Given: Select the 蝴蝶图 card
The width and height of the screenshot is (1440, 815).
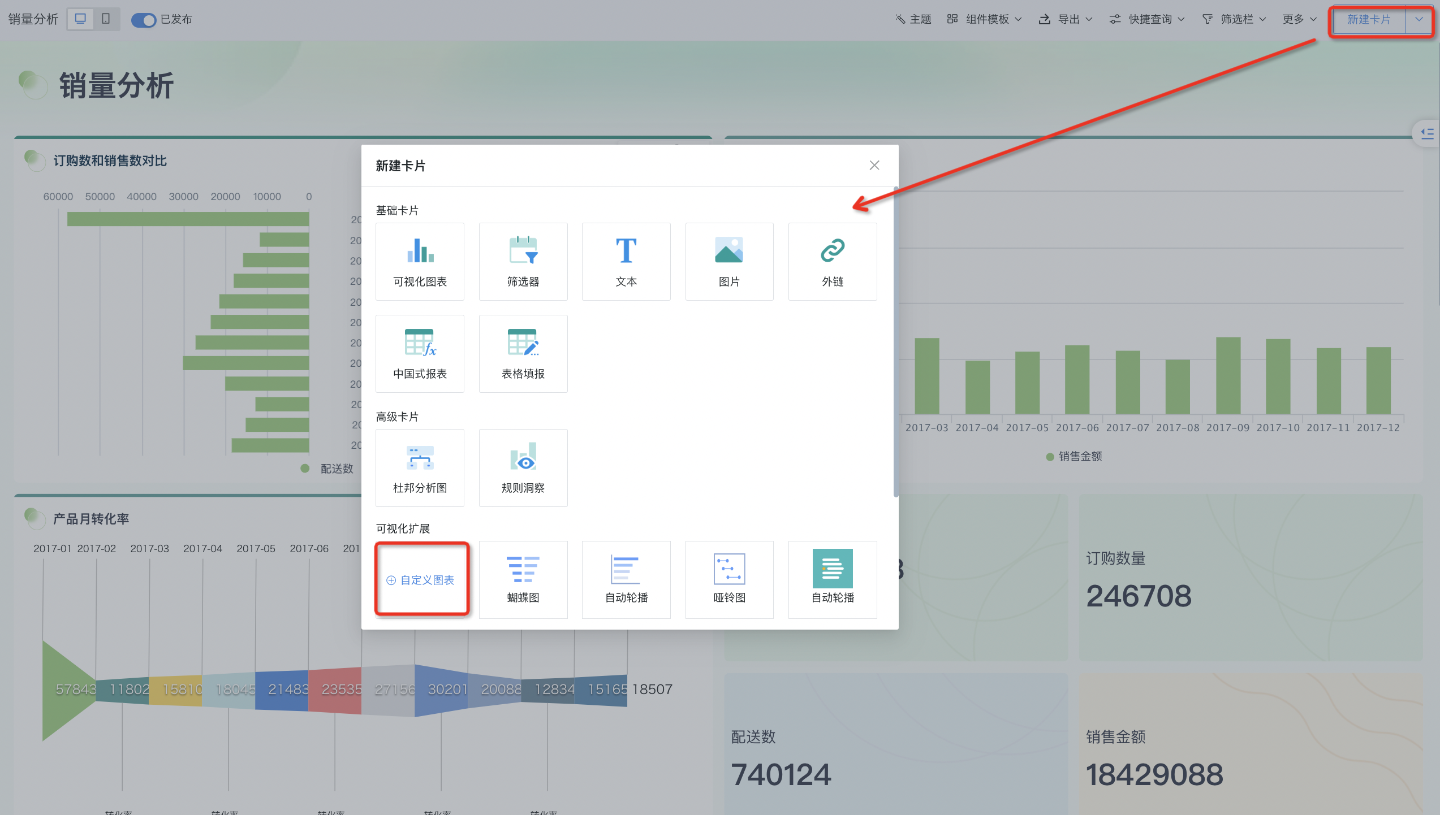Looking at the screenshot, I should coord(523,579).
